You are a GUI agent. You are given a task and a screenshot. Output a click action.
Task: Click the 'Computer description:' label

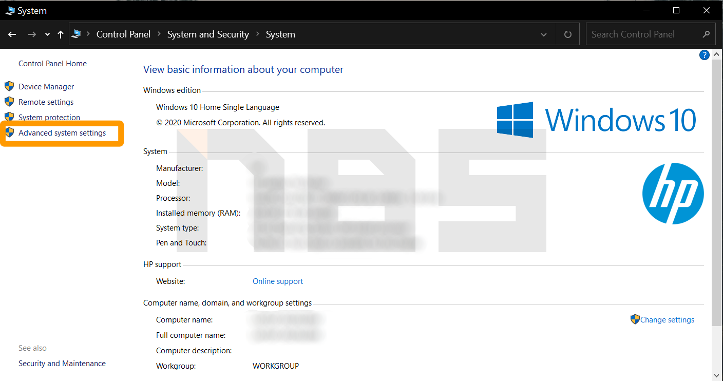pyautogui.click(x=194, y=351)
